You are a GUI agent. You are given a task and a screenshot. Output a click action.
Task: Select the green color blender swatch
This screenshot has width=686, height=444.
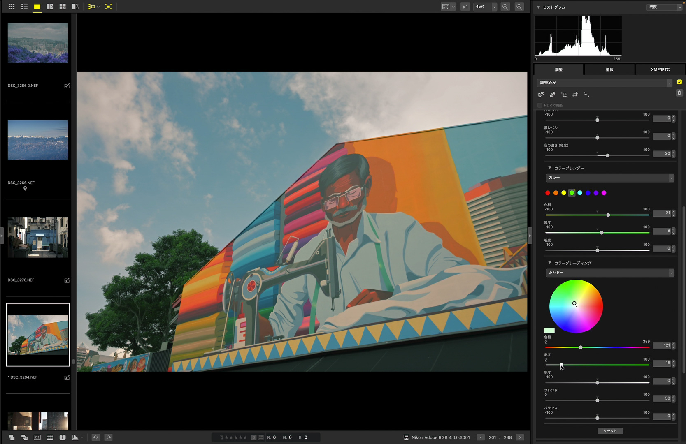(x=572, y=193)
